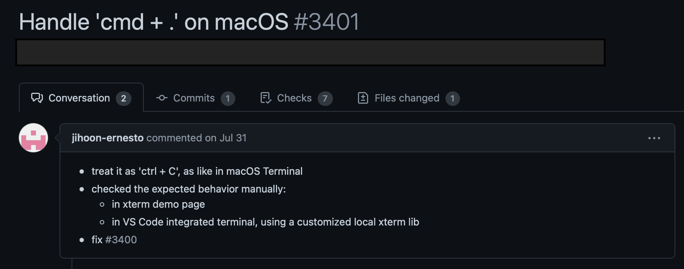Click the Conversation count badge showing 2
Viewport: 684px width, 269px height.
123,98
